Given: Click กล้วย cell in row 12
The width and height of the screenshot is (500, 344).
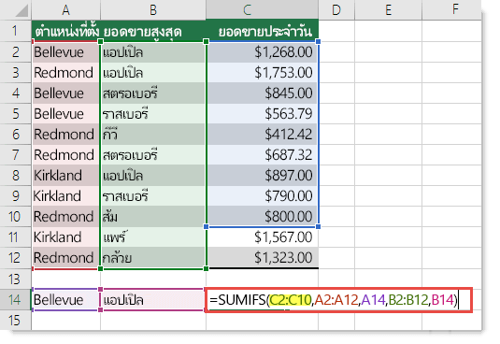Looking at the screenshot, I should tap(153, 258).
